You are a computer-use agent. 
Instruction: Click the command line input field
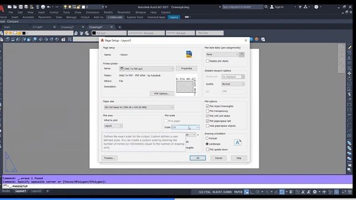pos(177,186)
